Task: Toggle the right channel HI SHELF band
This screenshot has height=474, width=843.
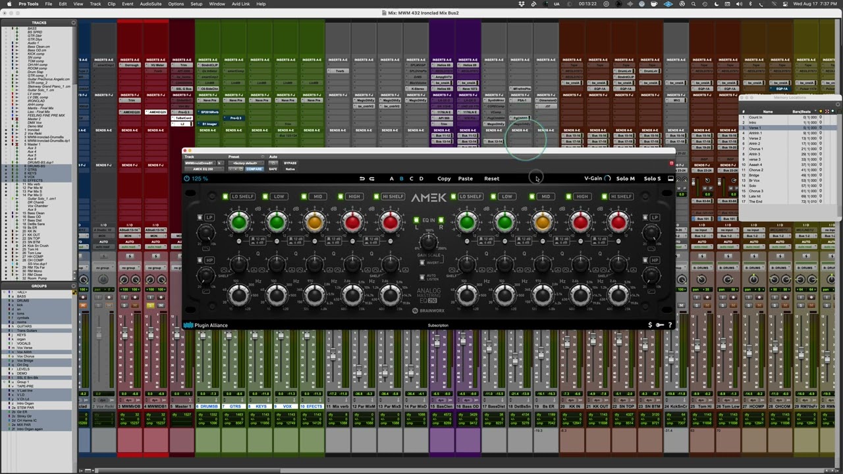Action: 605,196
